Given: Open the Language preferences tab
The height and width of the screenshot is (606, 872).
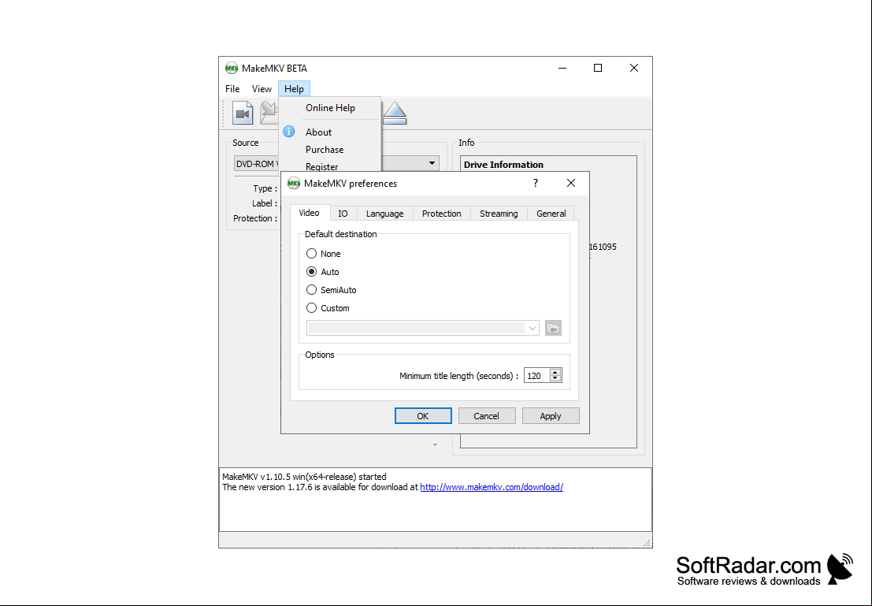Looking at the screenshot, I should [x=385, y=214].
